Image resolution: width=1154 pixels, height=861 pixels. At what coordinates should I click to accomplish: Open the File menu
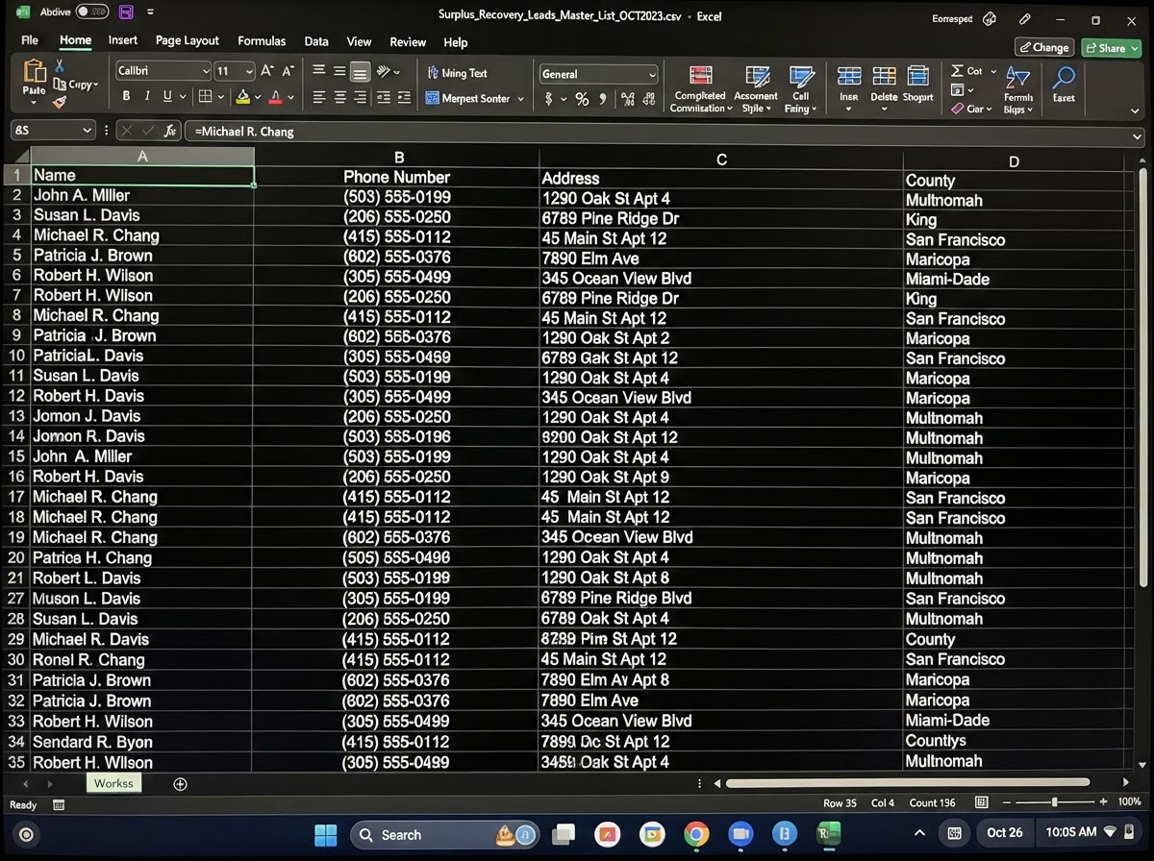click(x=30, y=40)
